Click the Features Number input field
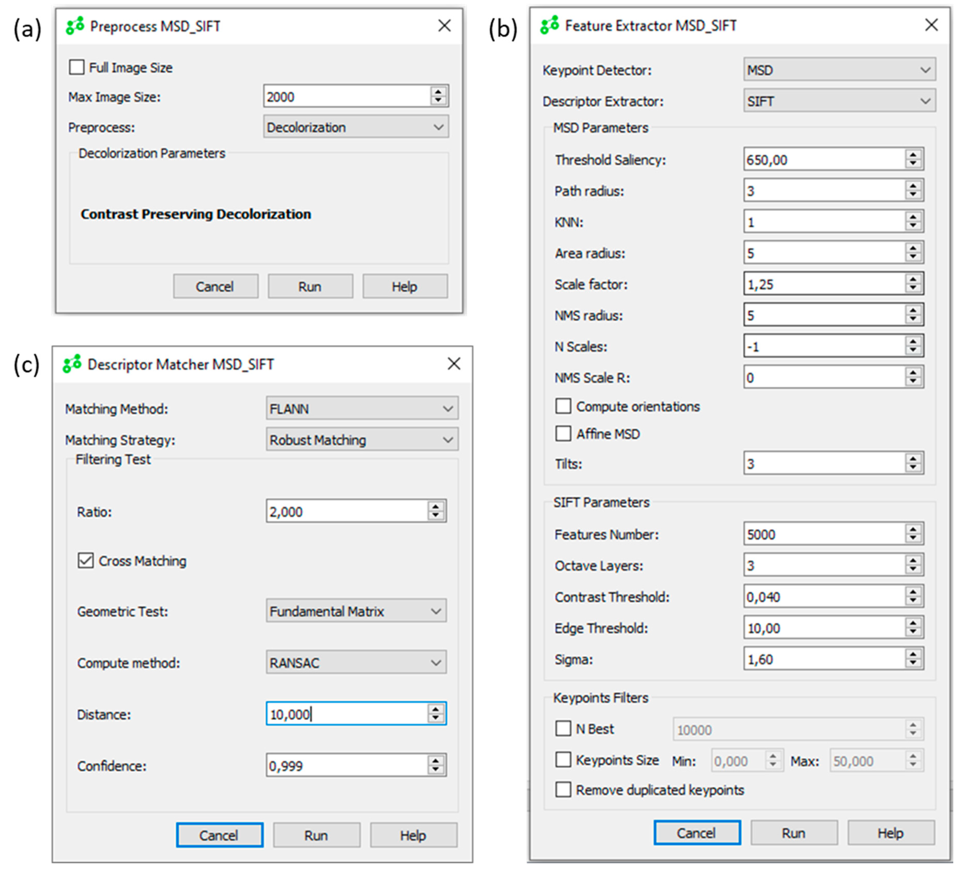This screenshot has height=874, width=964. point(822,534)
